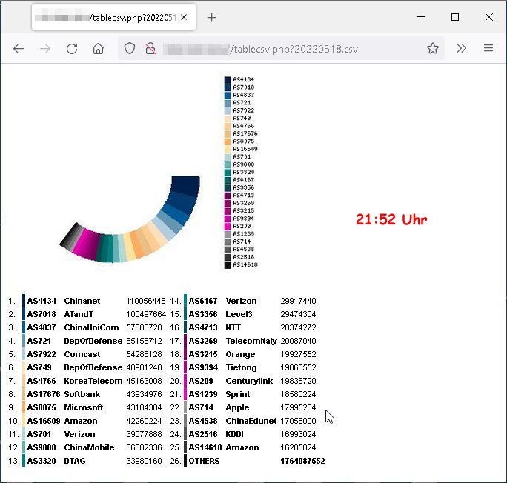The image size is (507, 483).
Task: Select the Microsoft table entry
Action: 84,407
